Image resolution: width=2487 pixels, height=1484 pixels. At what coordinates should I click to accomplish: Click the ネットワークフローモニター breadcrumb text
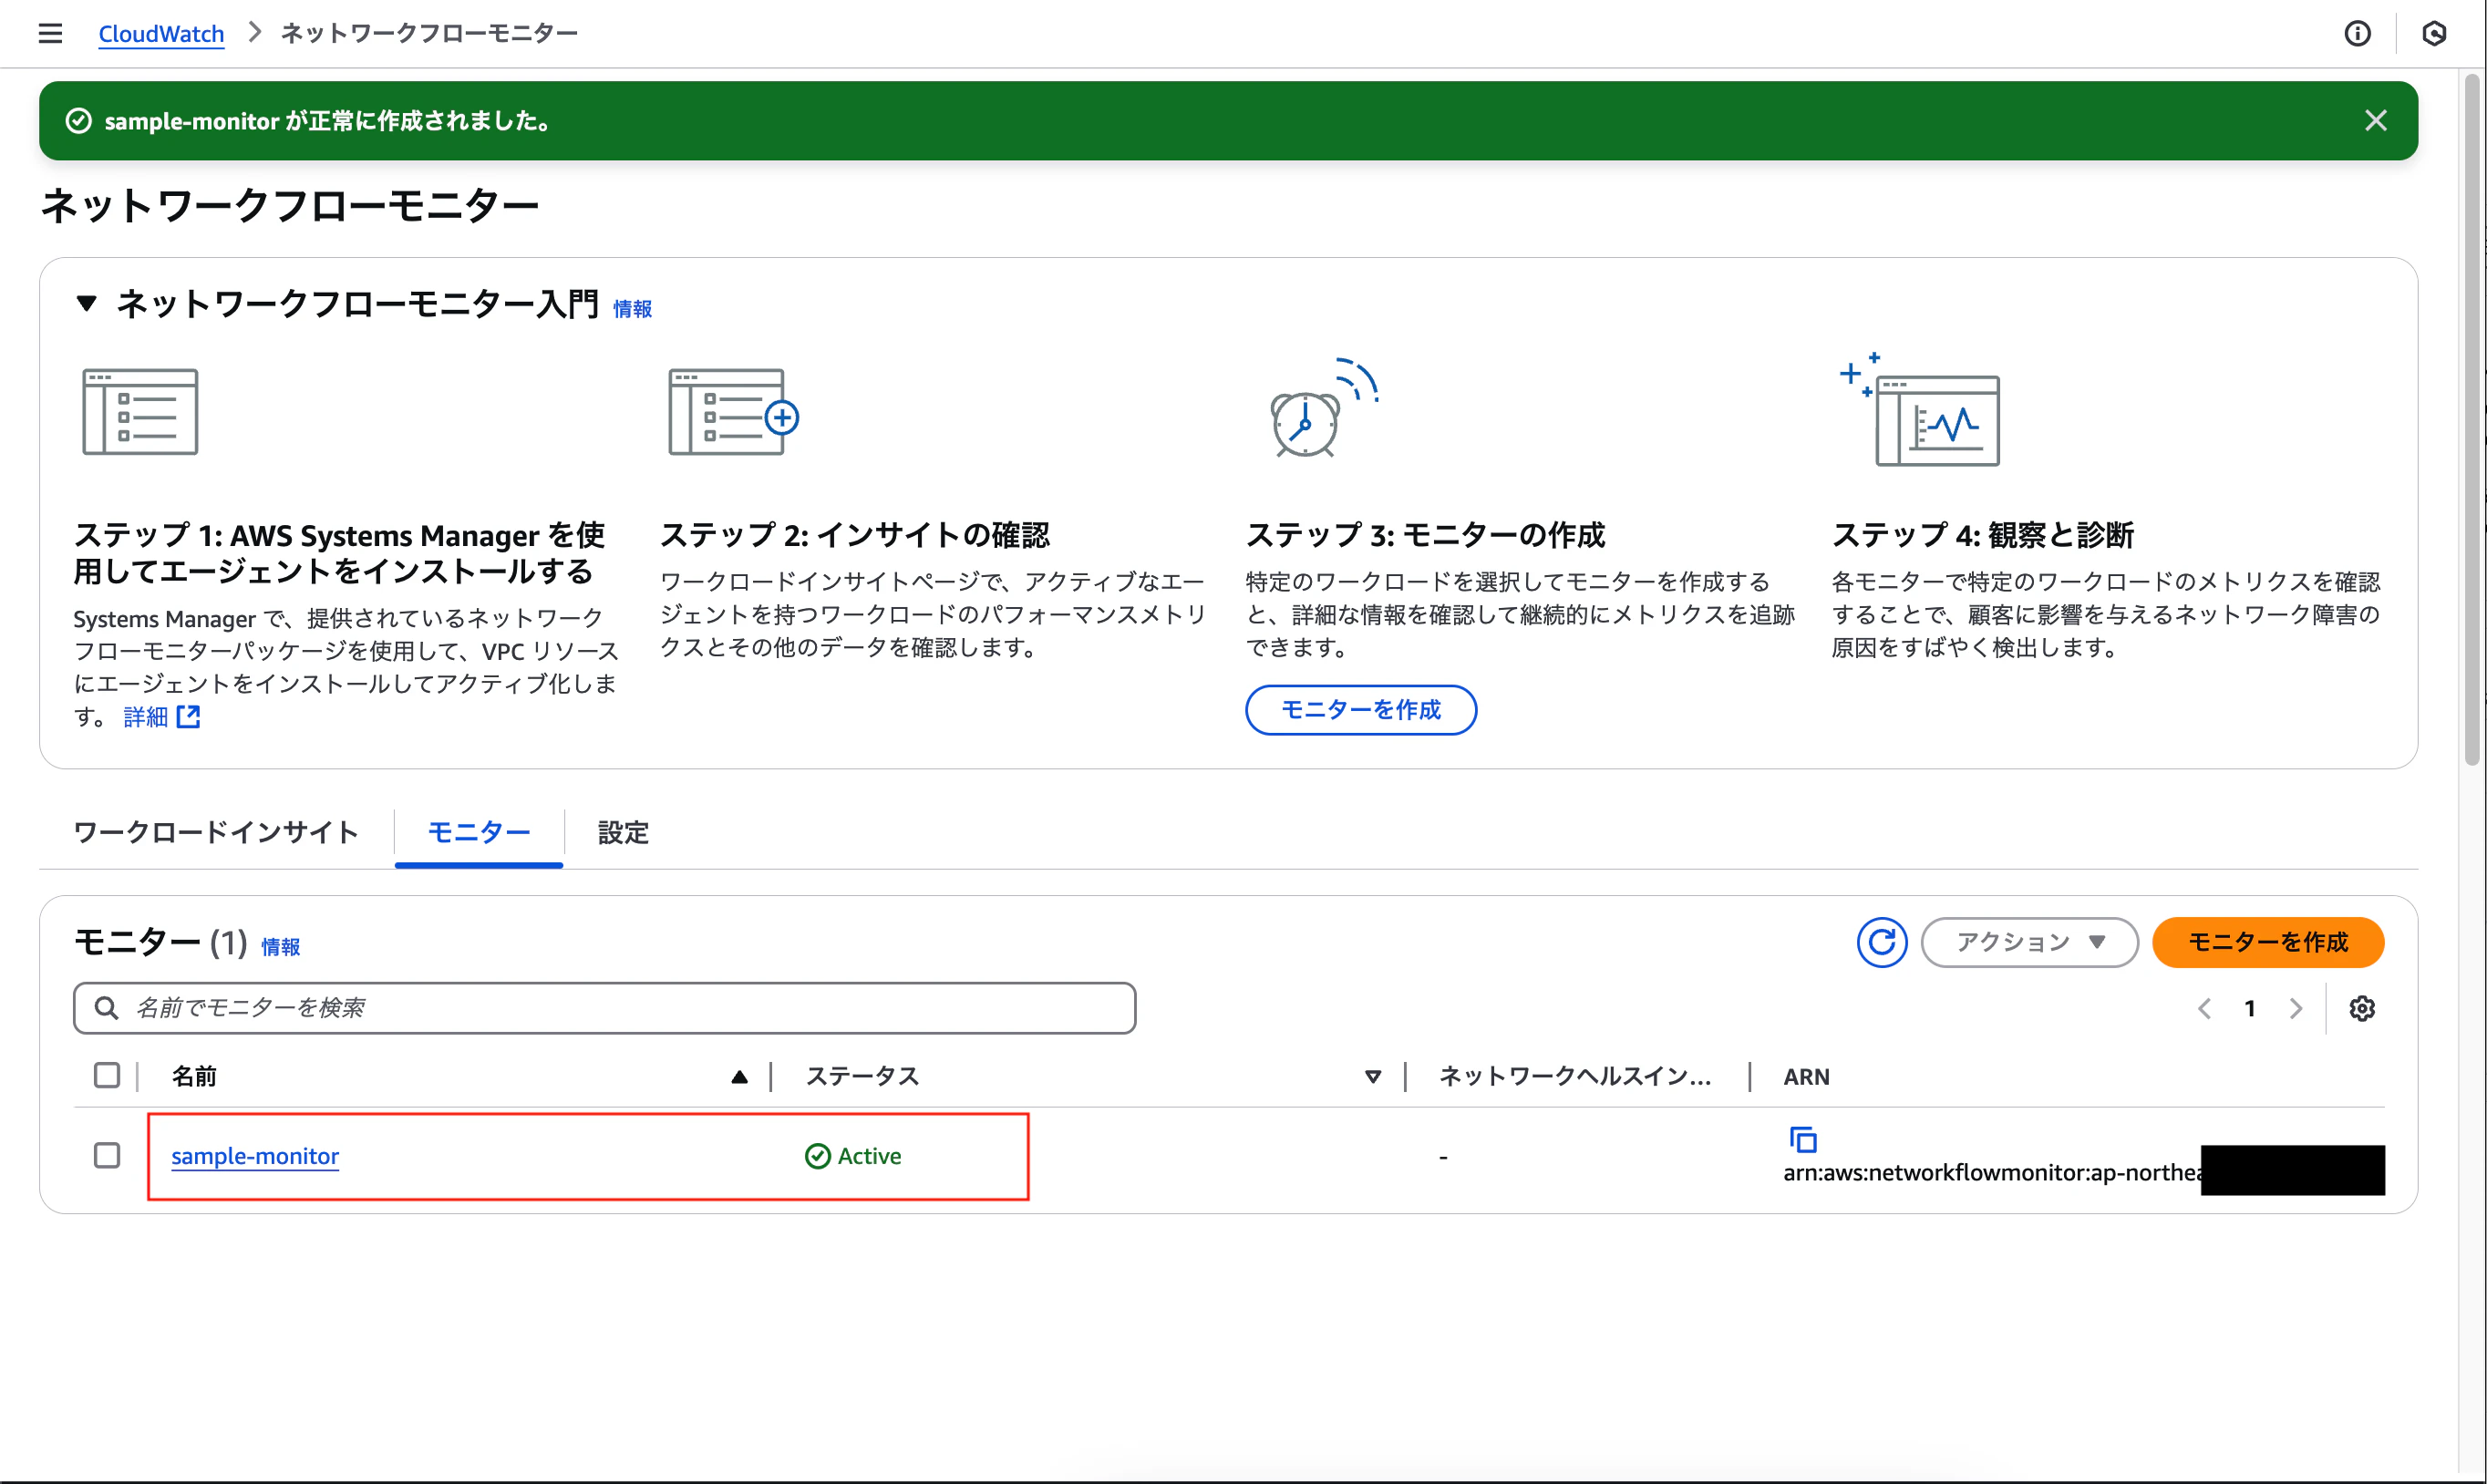click(x=429, y=34)
